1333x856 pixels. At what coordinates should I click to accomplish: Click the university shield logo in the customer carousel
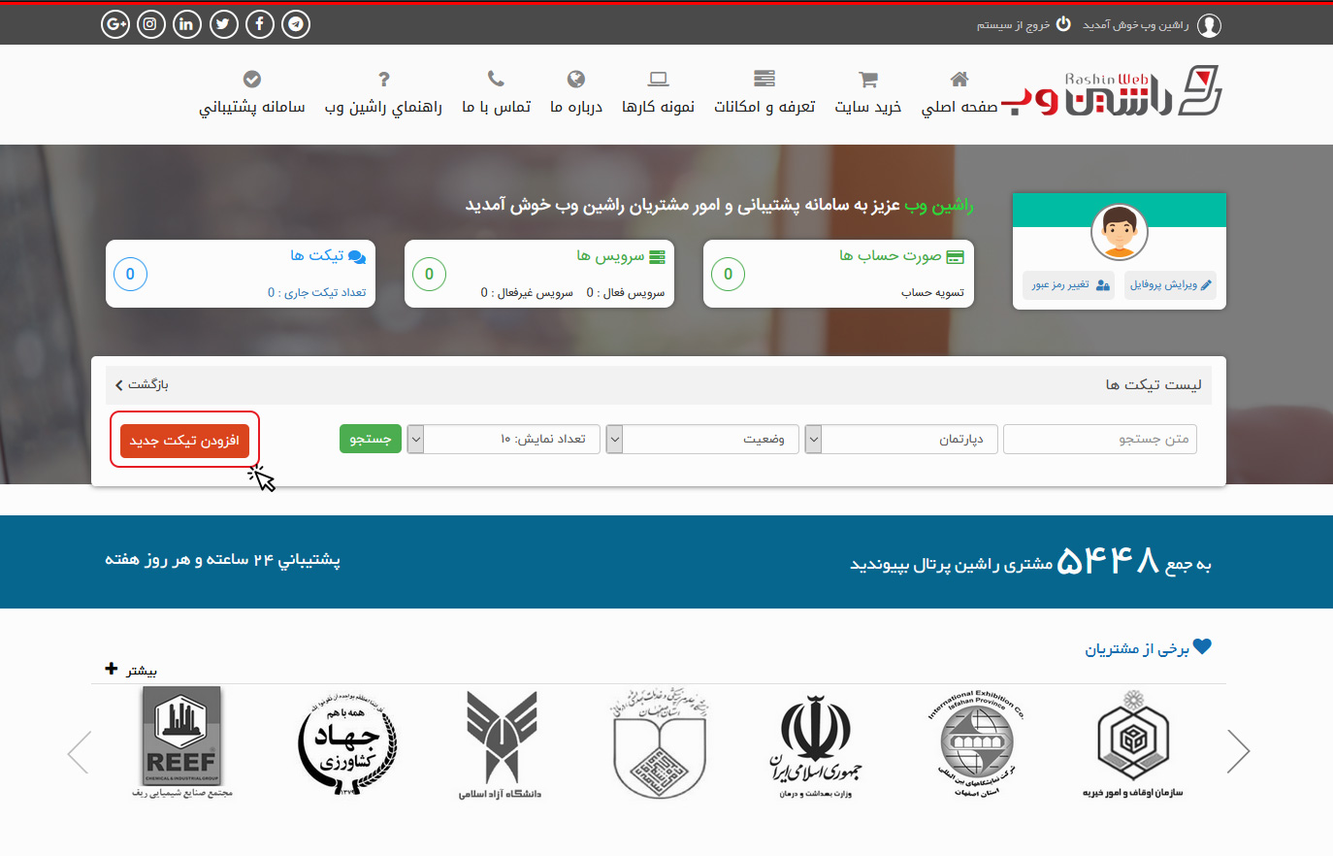pyautogui.click(x=660, y=744)
